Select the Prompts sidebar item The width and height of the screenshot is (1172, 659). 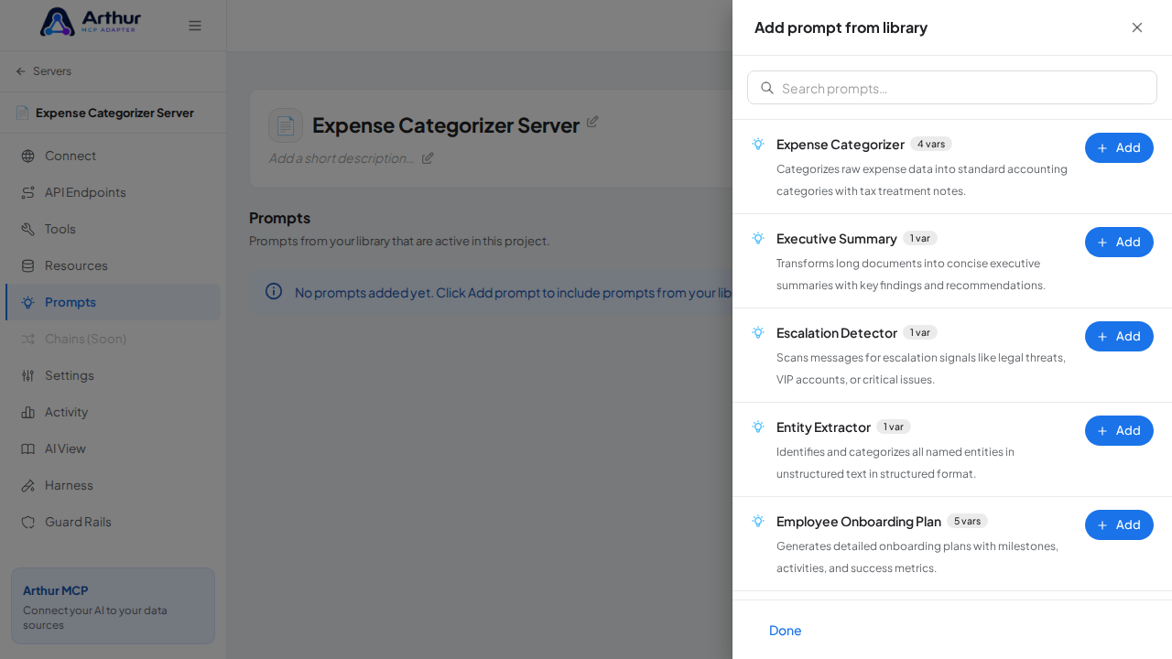click(x=113, y=302)
